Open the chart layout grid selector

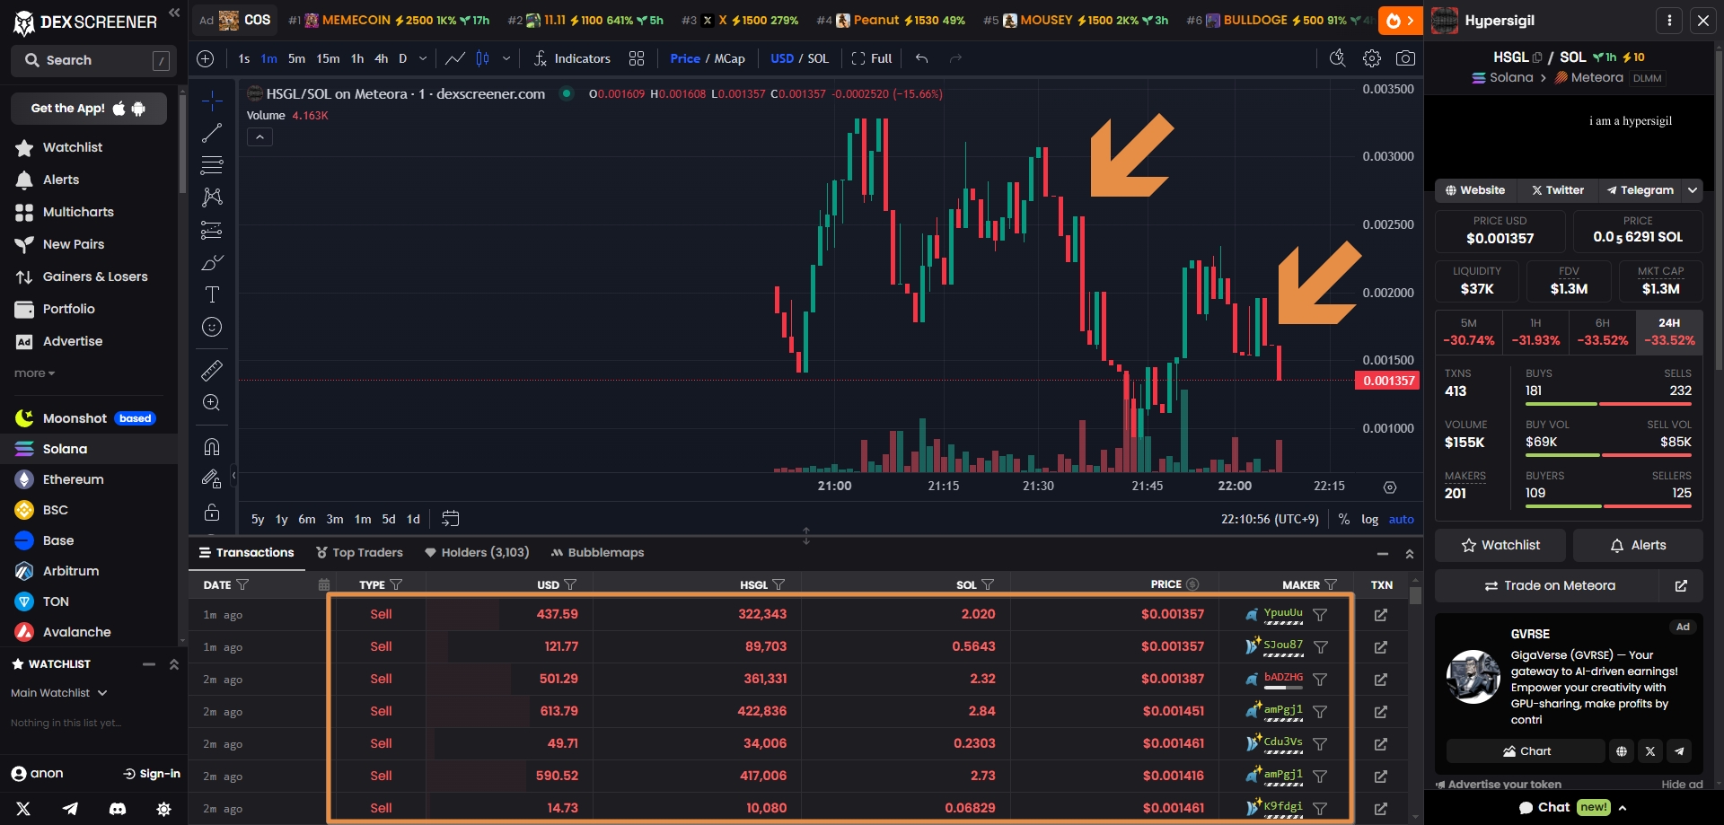637,58
